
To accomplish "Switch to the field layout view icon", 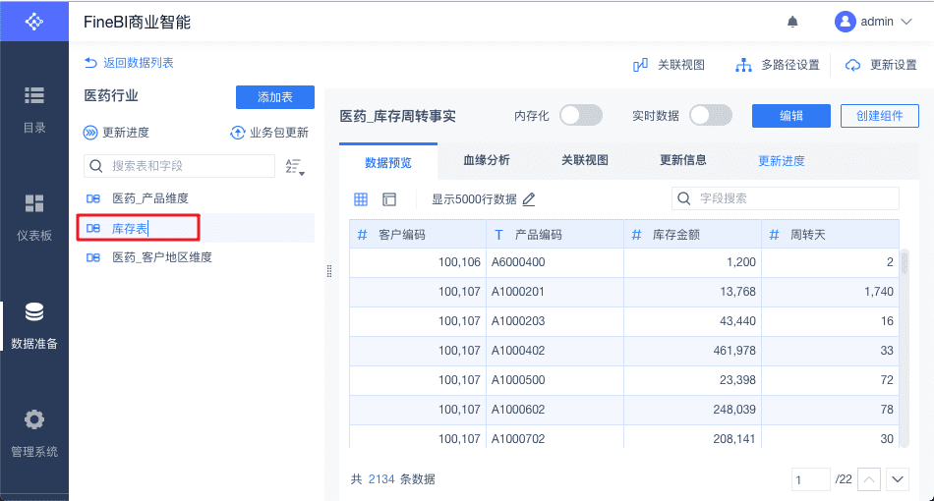I will pyautogui.click(x=389, y=199).
